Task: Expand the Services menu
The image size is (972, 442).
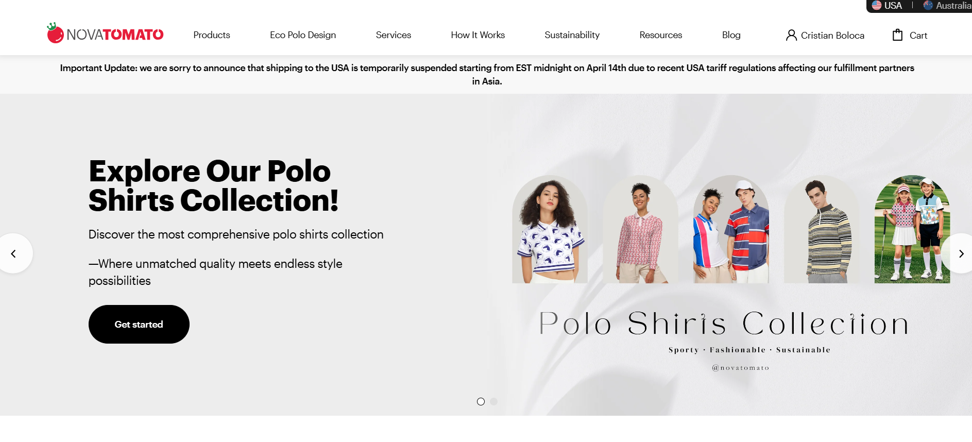Action: (394, 35)
